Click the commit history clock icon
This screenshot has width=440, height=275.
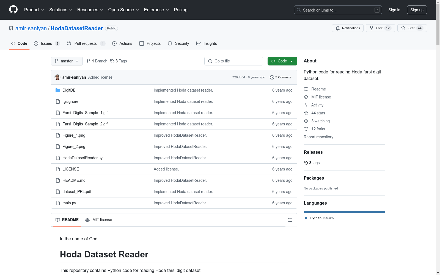pos(272,77)
